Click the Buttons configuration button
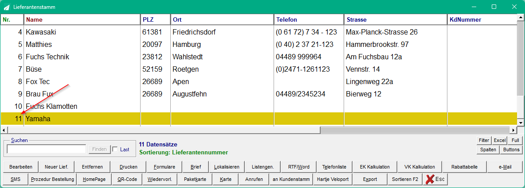 (x=511, y=150)
